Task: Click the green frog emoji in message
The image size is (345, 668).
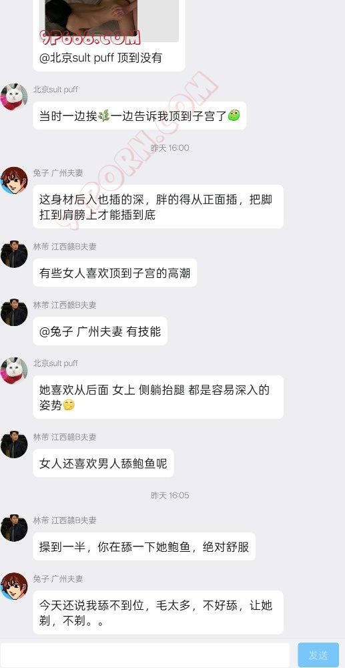Action: point(234,116)
